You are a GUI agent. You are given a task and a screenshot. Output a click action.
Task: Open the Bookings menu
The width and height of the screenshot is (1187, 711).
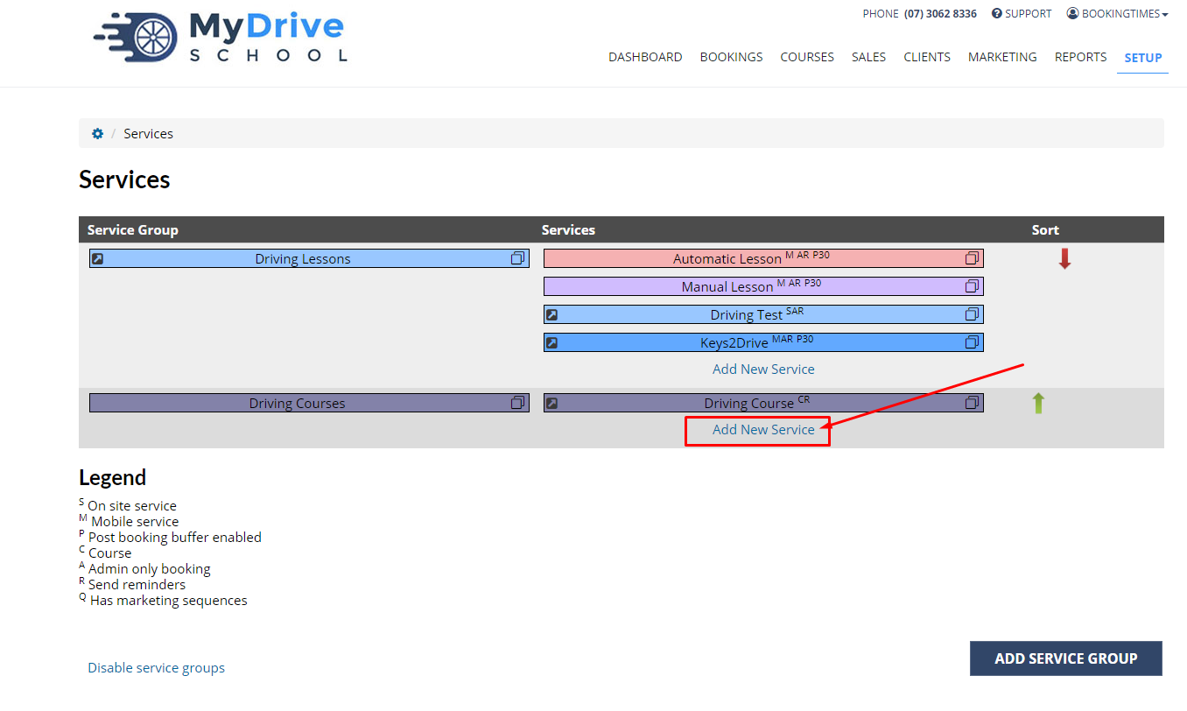click(x=731, y=57)
